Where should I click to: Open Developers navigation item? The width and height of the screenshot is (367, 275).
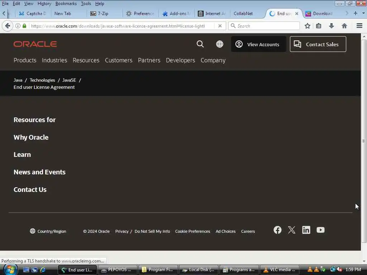(181, 60)
